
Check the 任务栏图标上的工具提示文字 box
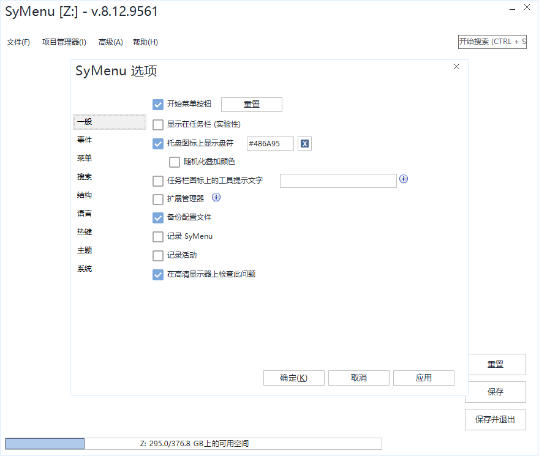coord(157,181)
